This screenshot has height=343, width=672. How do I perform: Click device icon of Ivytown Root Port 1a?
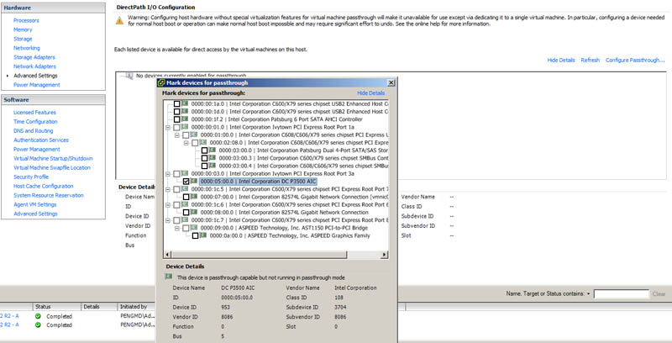[x=185, y=127]
